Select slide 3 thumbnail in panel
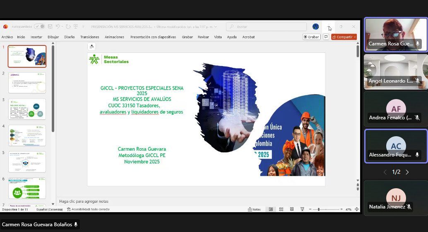 [x=27, y=109]
